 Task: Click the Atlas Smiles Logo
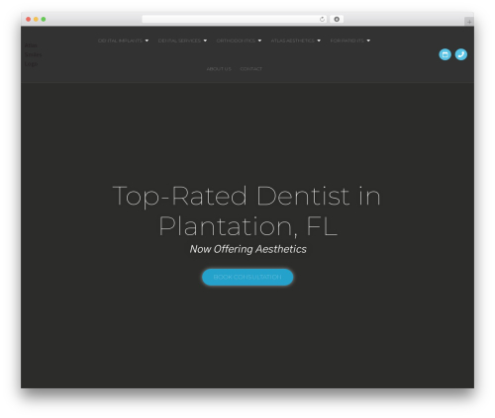coord(33,54)
